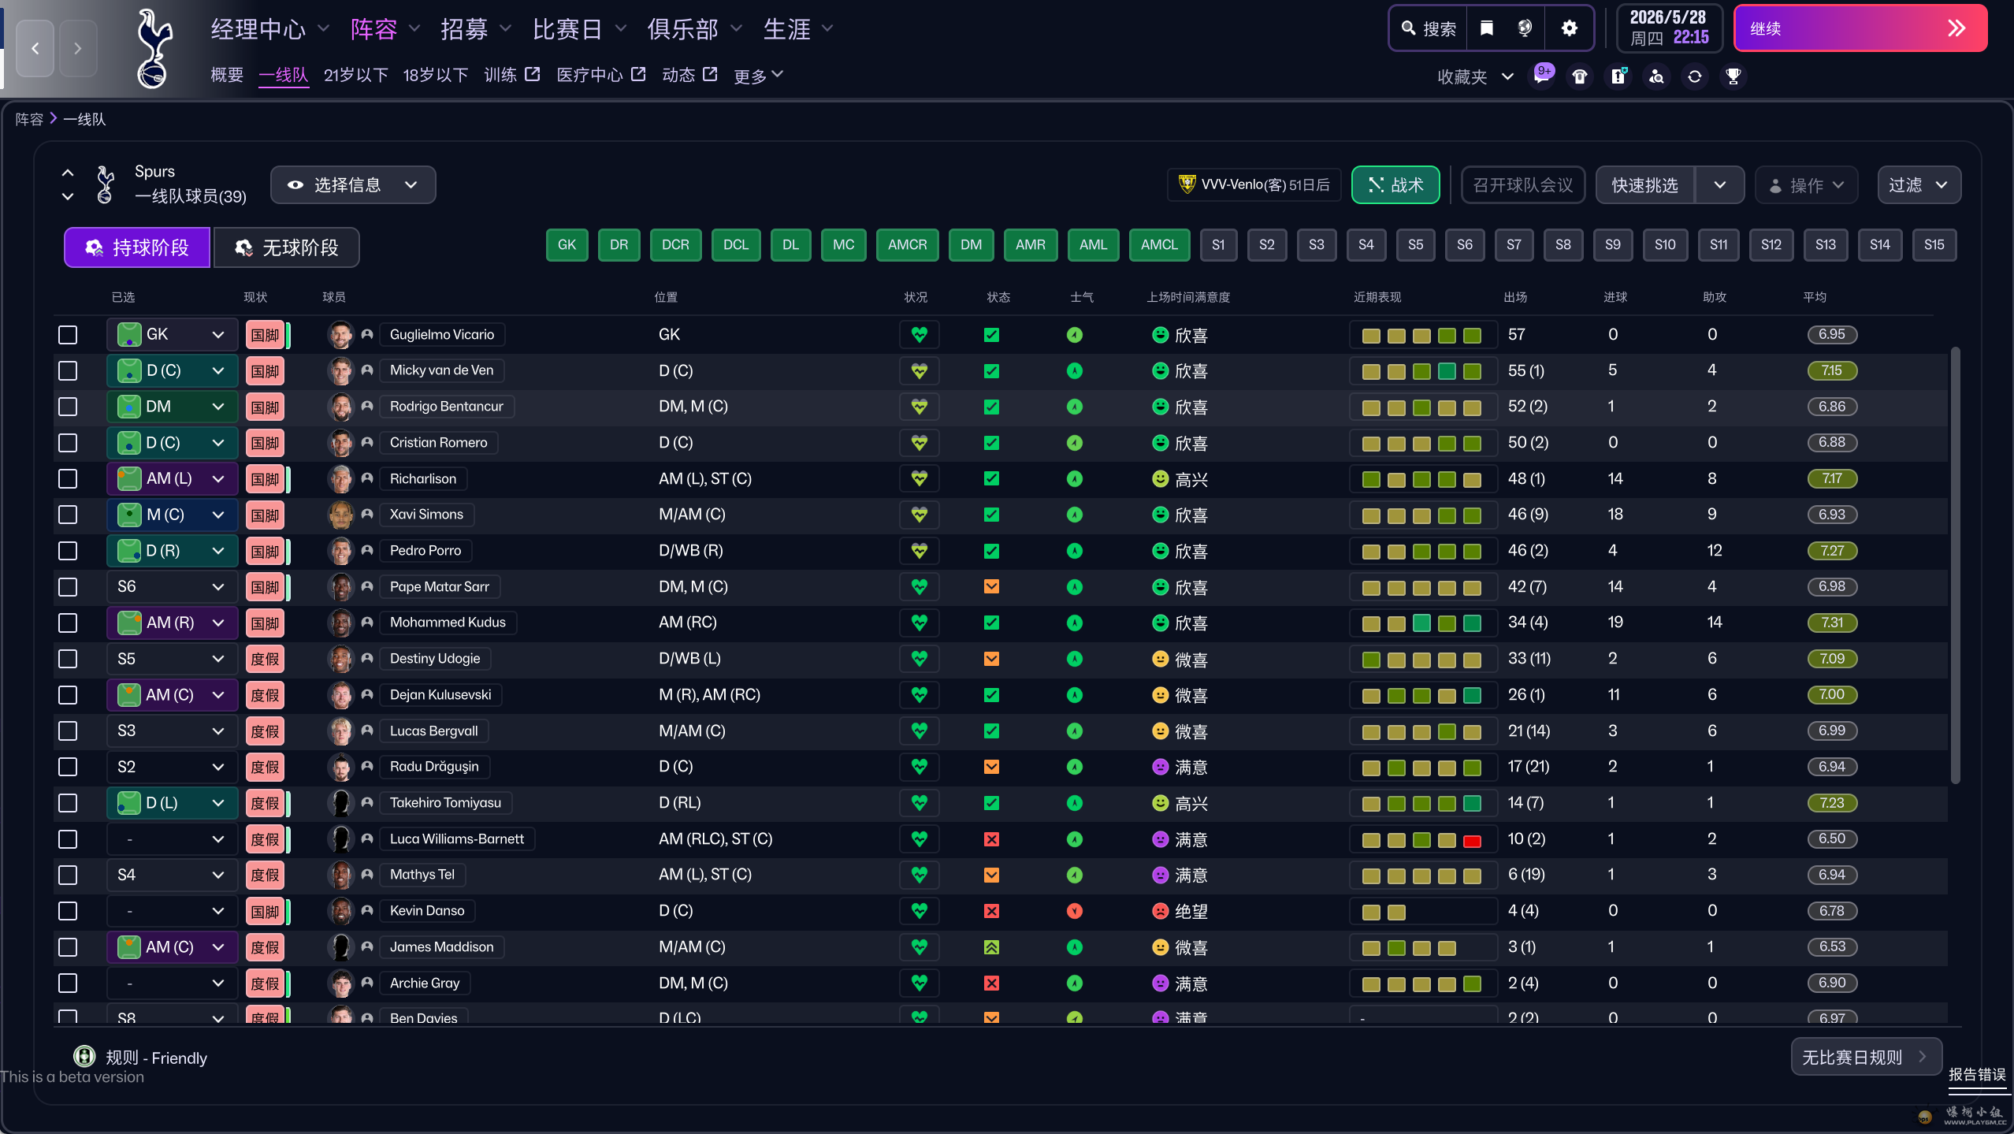Tick the checkbox beside Mohammed Kudus
This screenshot has height=1134, width=2014.
tap(68, 623)
